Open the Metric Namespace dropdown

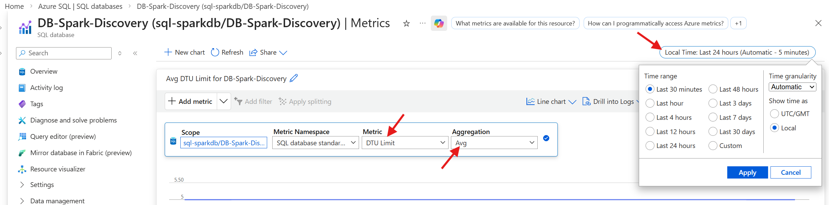pos(315,143)
